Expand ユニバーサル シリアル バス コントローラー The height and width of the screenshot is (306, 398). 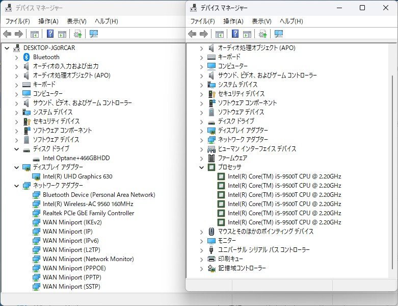[x=201, y=250]
